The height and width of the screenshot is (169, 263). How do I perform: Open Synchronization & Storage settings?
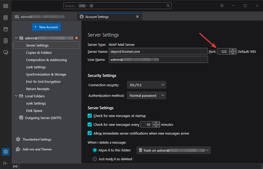(x=46, y=74)
